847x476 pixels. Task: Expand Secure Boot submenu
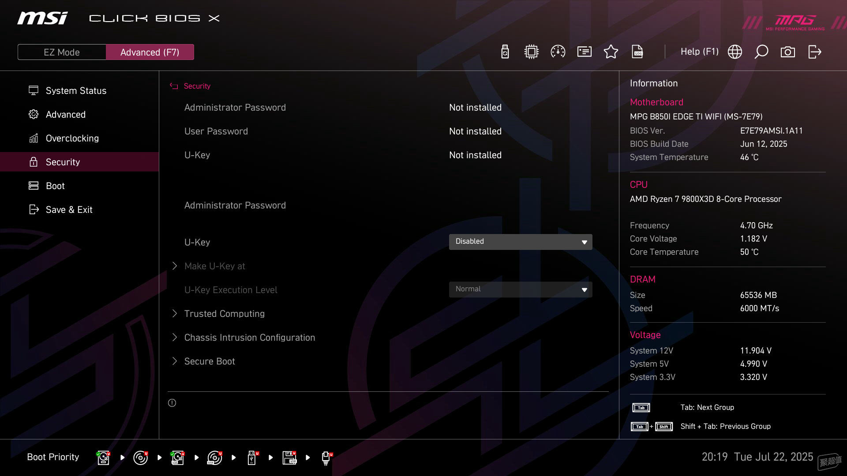tap(209, 361)
